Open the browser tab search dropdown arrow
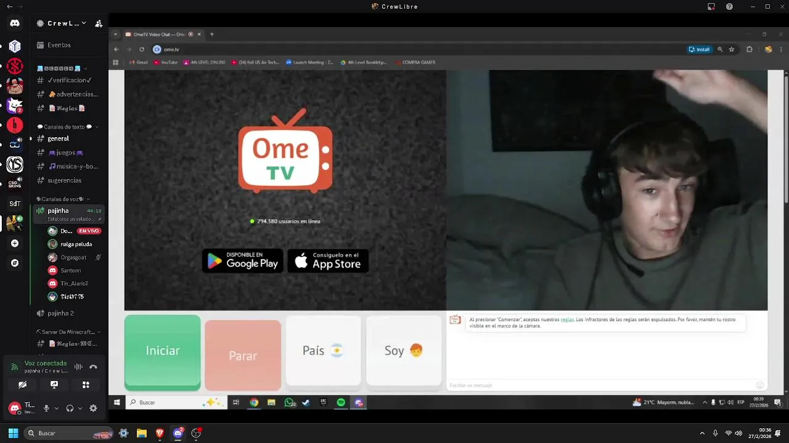This screenshot has height=443, width=789. pyautogui.click(x=115, y=34)
